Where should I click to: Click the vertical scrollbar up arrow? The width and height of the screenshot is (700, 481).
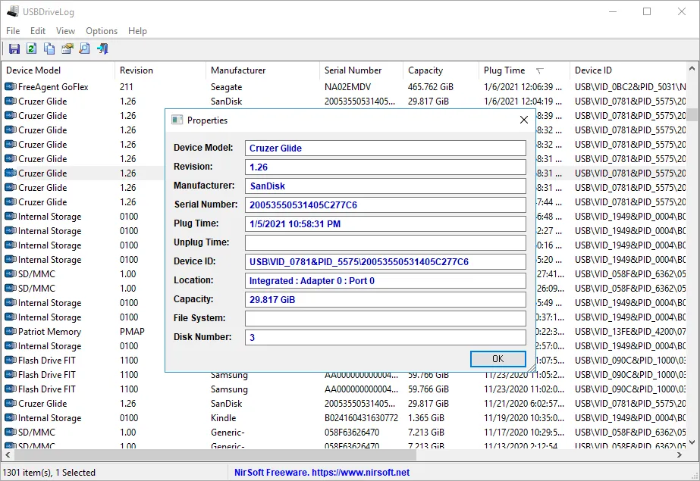coord(692,69)
